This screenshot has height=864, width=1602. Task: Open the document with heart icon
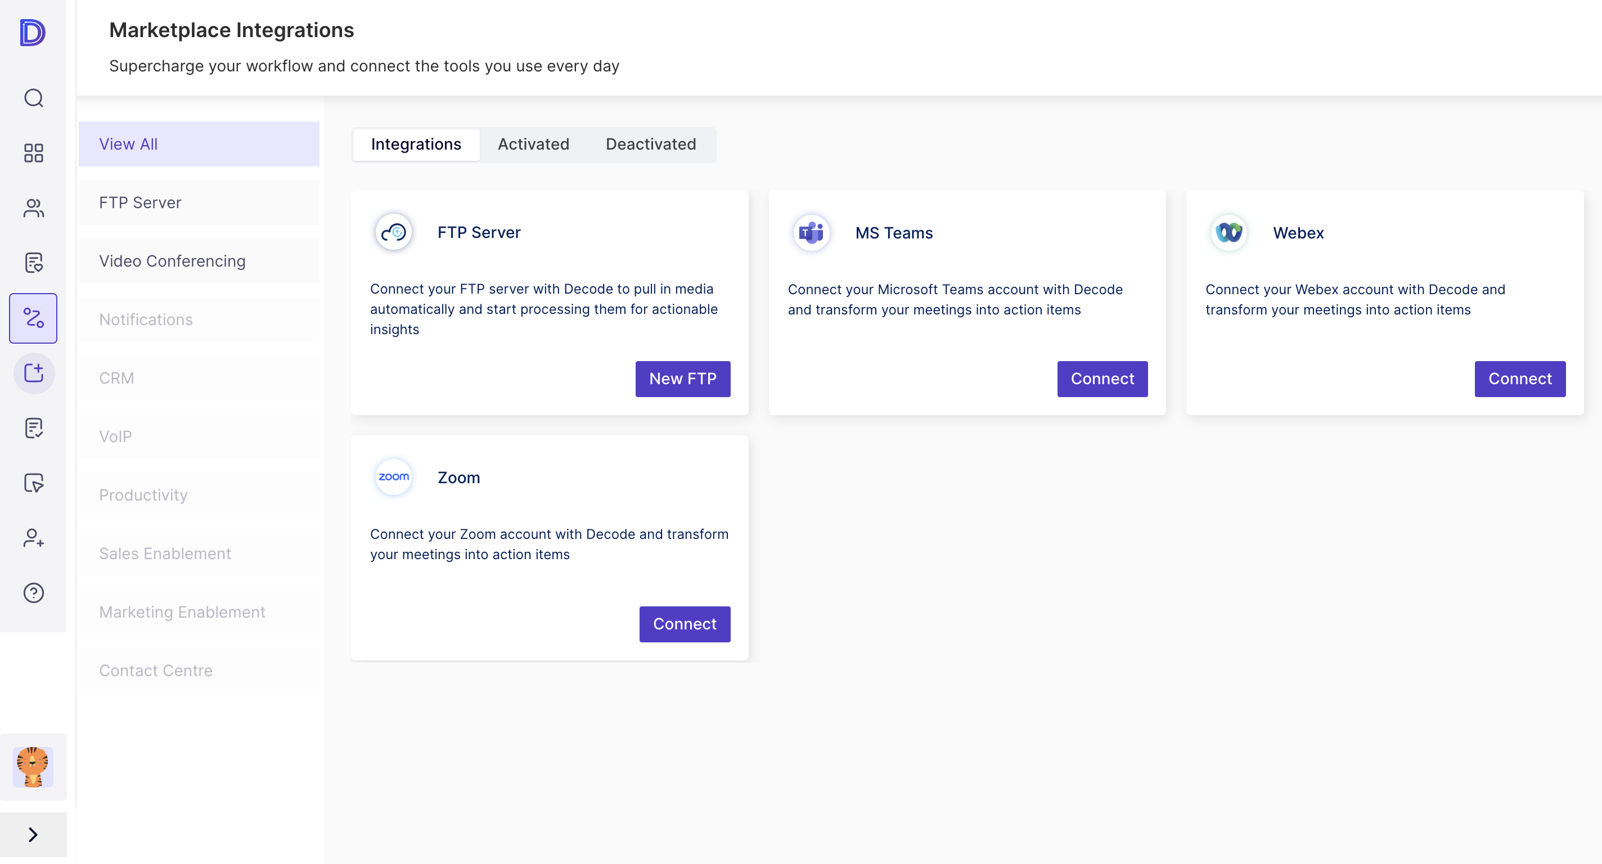point(34,263)
